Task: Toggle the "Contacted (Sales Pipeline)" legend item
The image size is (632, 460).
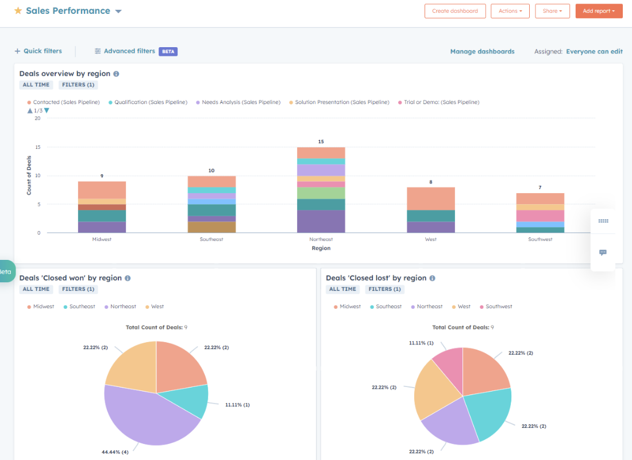Action: tap(62, 102)
